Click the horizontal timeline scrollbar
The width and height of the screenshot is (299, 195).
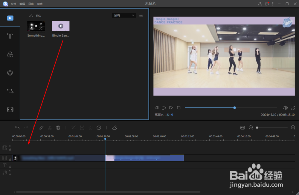click(x=108, y=192)
